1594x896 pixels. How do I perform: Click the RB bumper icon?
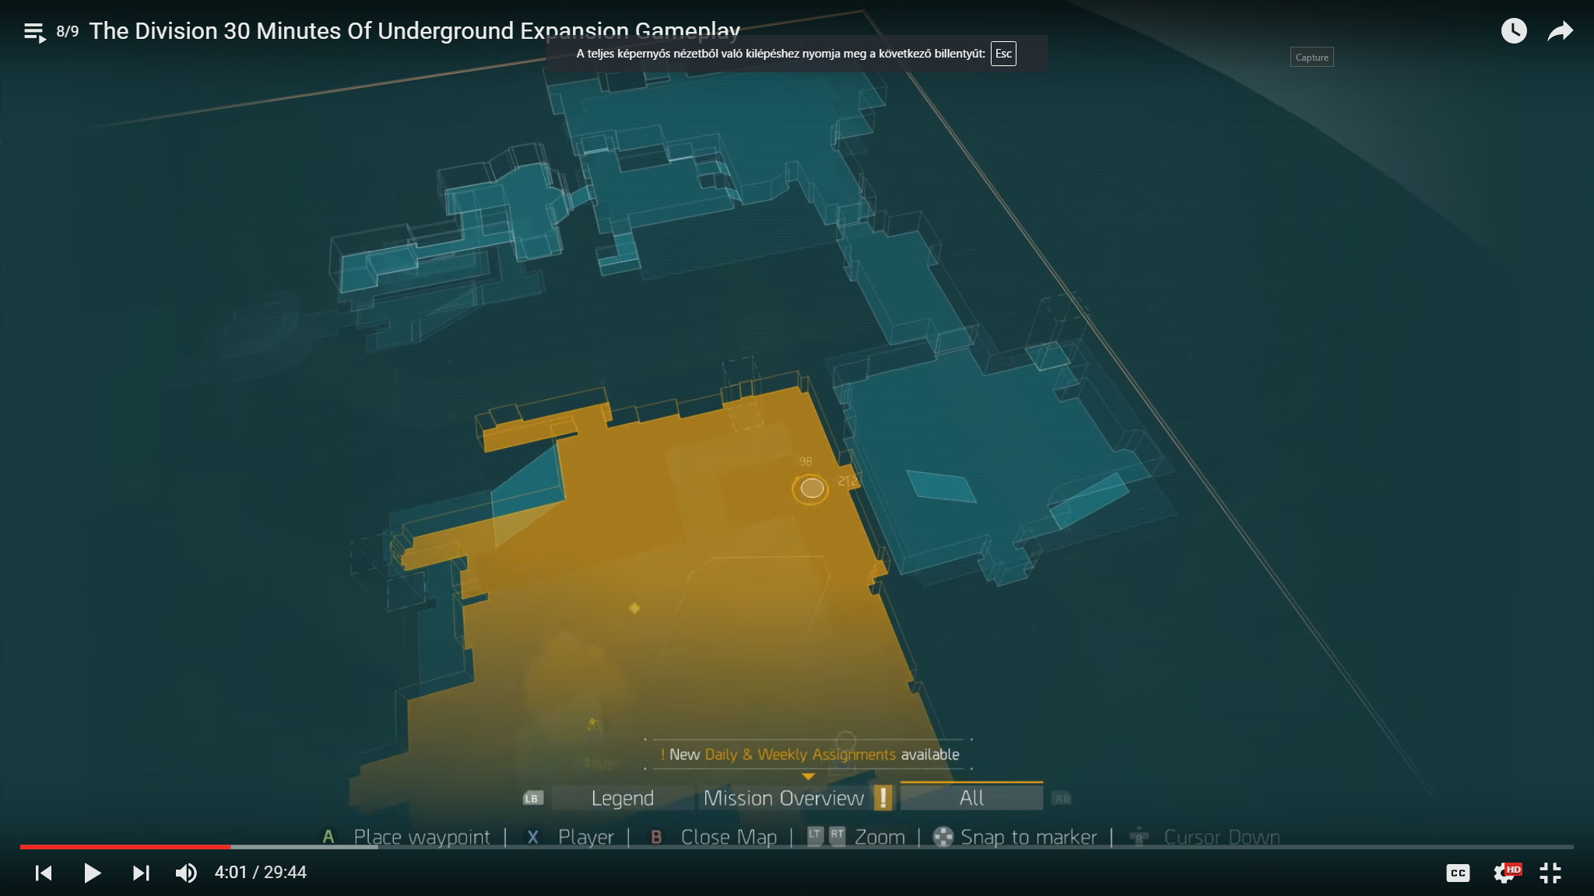tap(1062, 798)
